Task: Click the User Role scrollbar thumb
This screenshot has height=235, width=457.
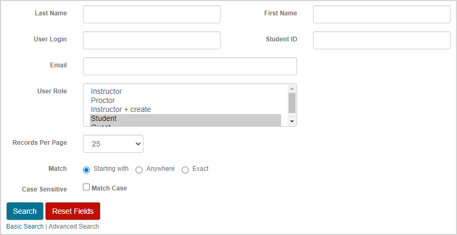Action: click(292, 102)
